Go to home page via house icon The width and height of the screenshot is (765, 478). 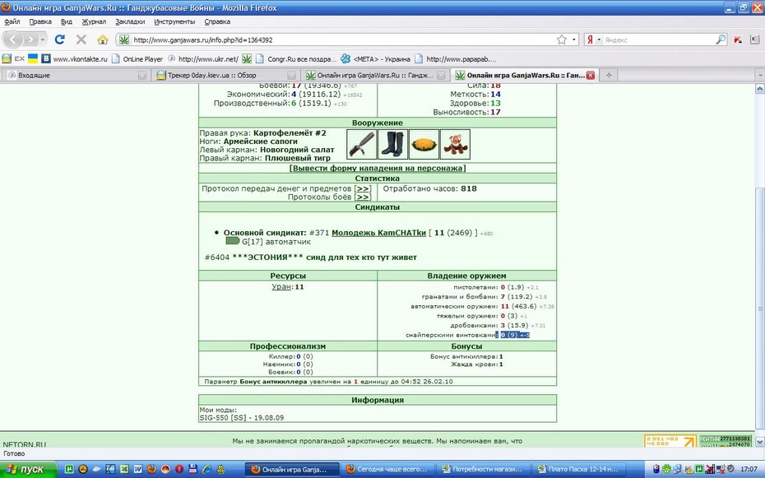tap(103, 39)
